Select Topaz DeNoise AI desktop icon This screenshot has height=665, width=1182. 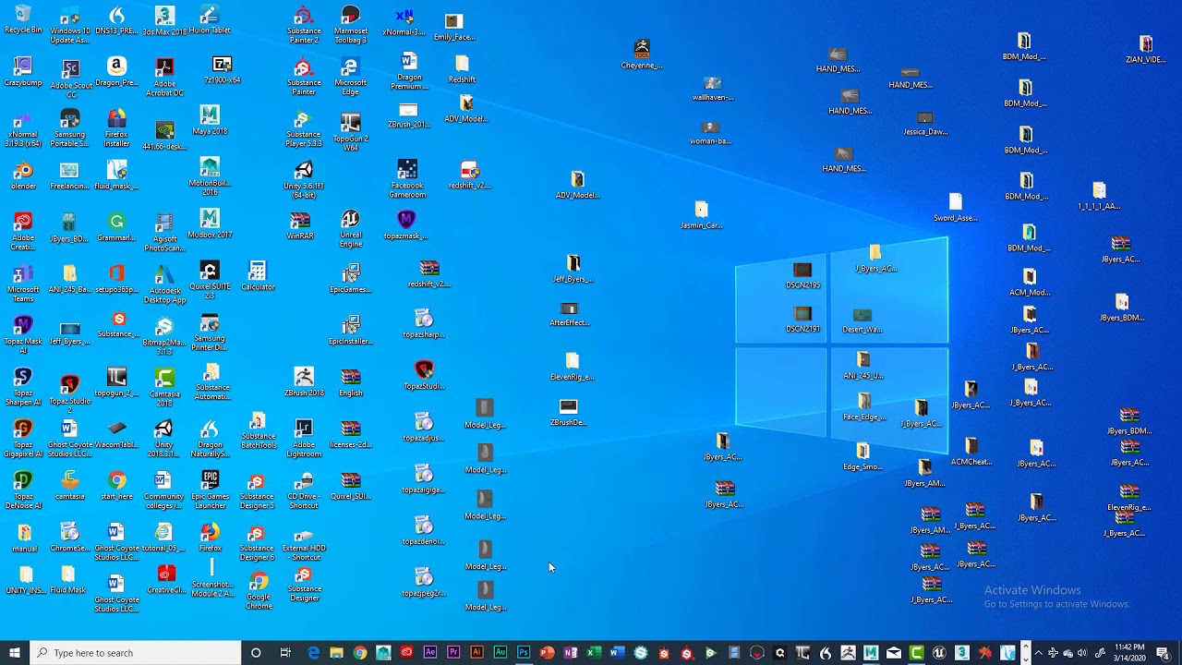pyautogui.click(x=23, y=490)
